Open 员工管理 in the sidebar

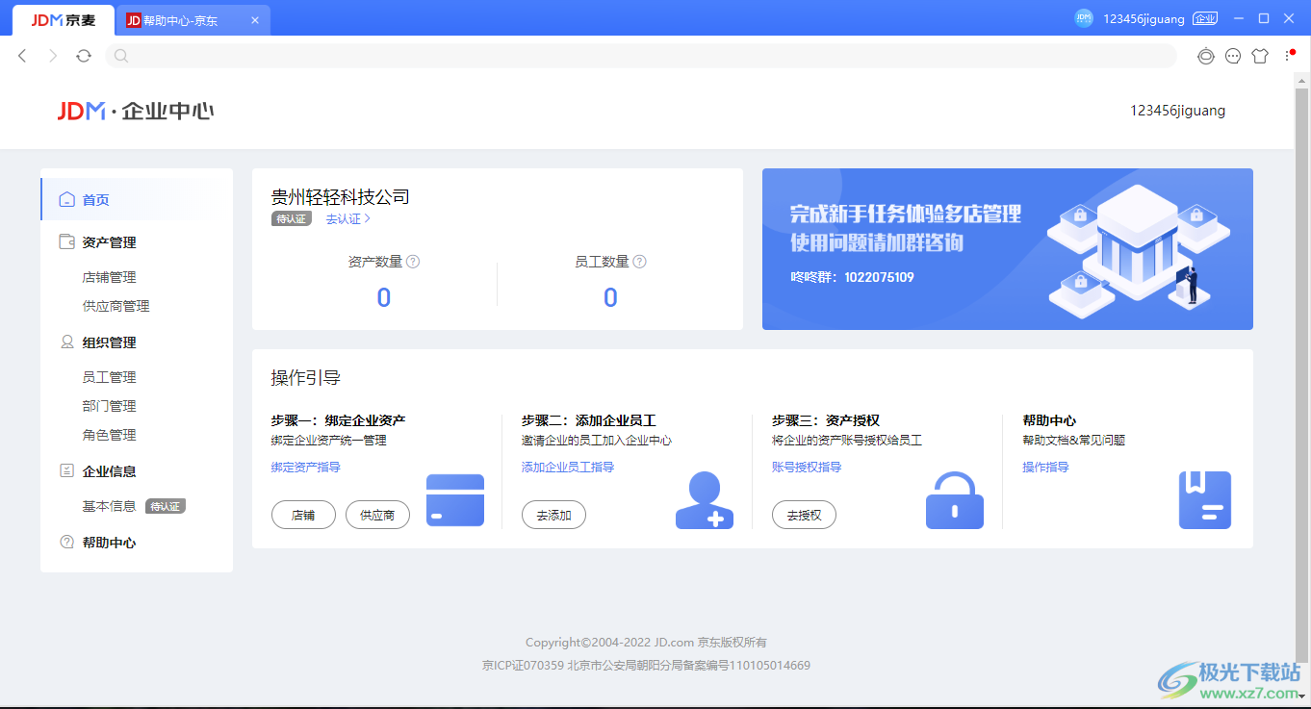tap(110, 377)
